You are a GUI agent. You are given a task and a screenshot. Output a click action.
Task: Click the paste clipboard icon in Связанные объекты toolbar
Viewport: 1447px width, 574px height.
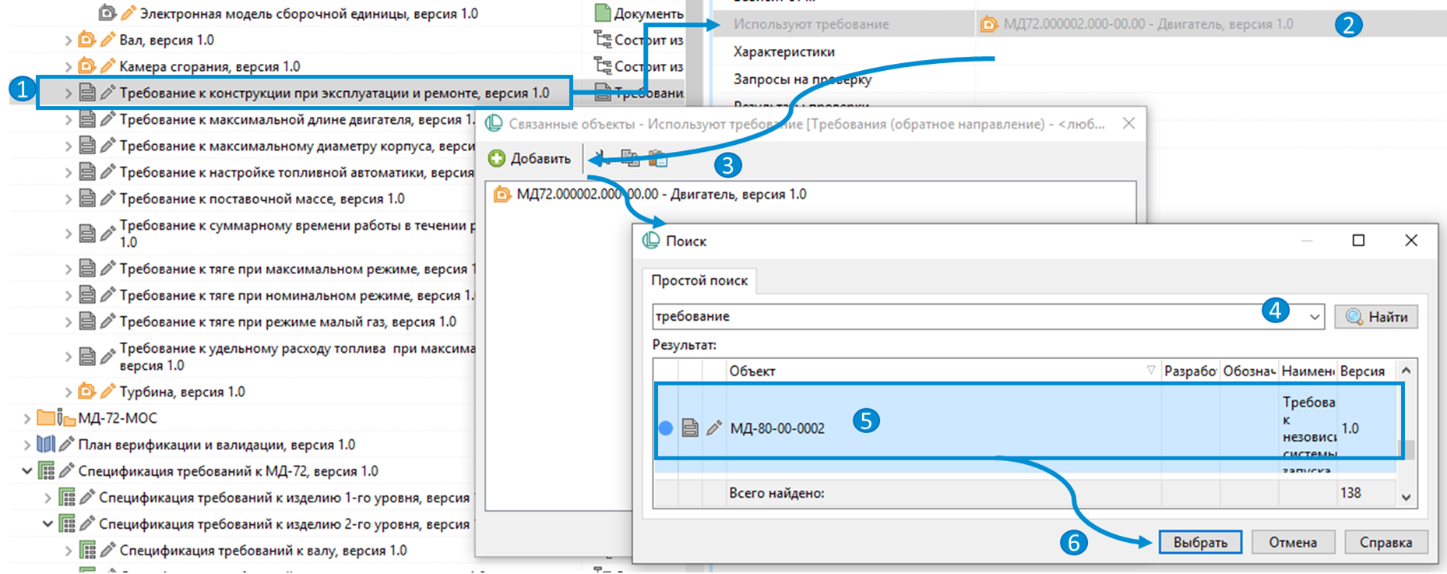(x=658, y=159)
